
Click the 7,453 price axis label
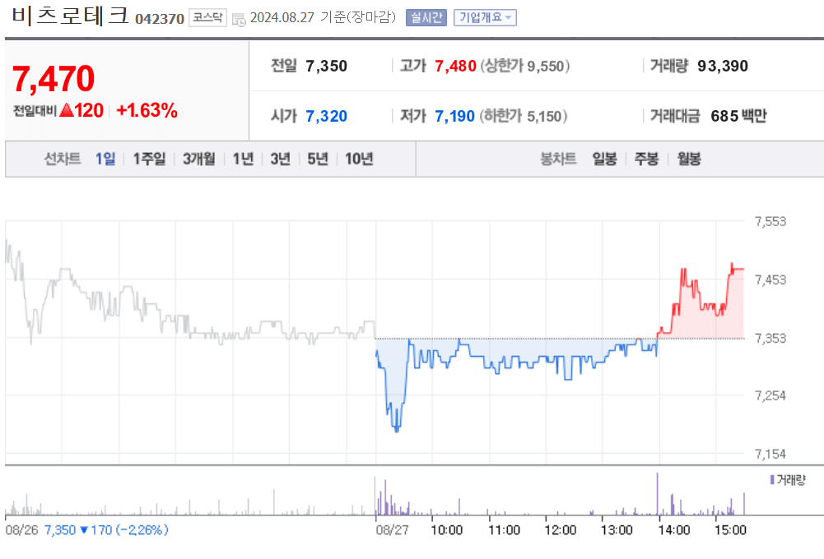[770, 279]
